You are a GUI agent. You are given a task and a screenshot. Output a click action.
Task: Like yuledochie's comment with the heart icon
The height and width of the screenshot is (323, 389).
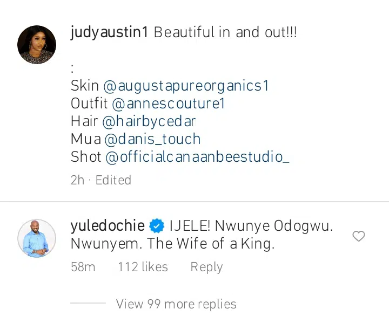coord(359,236)
